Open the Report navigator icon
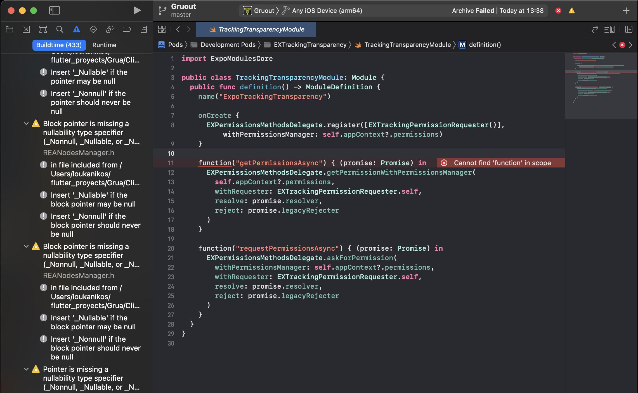 (143, 29)
